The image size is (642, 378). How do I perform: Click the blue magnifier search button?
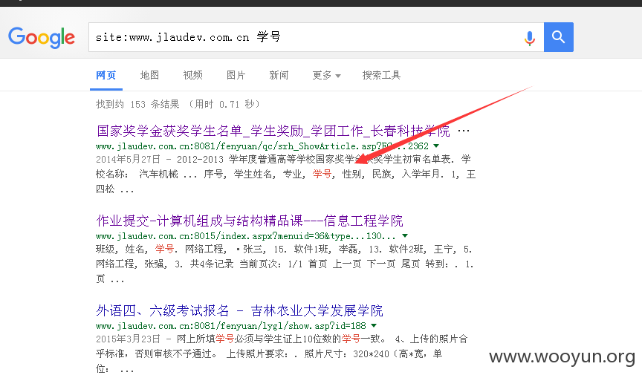tap(559, 37)
